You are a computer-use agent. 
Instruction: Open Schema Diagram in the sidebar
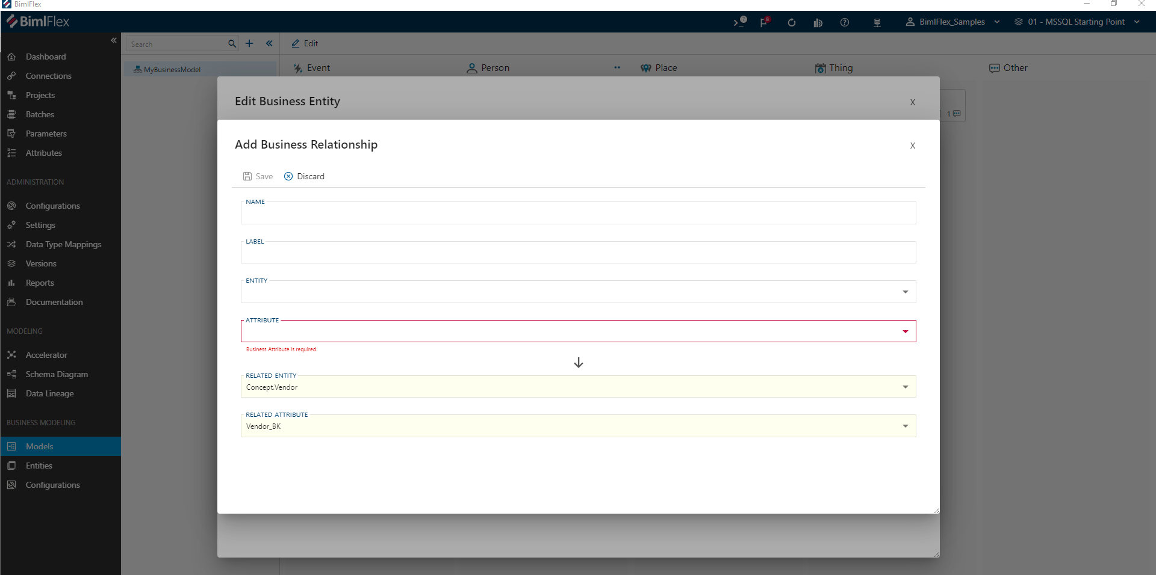[57, 374]
